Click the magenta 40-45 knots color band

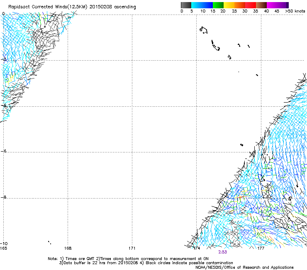[x=272, y=5]
